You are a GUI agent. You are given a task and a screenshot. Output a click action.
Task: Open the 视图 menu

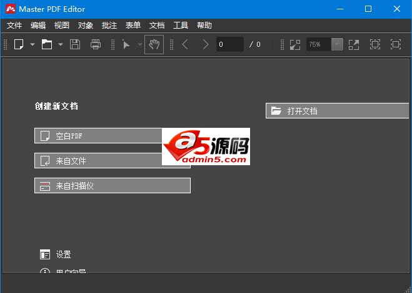62,26
